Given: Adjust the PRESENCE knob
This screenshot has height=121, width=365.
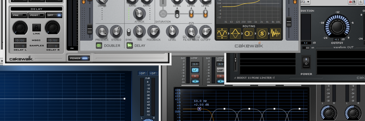Looking at the screenshot, I should (x=102, y=31).
